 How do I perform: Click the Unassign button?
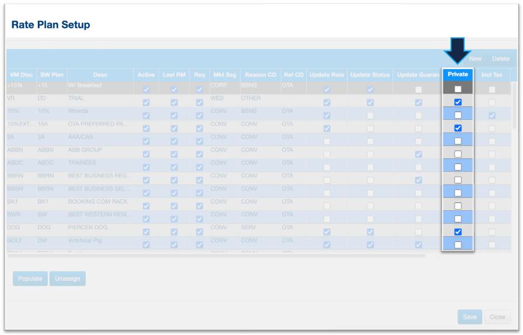(67, 279)
